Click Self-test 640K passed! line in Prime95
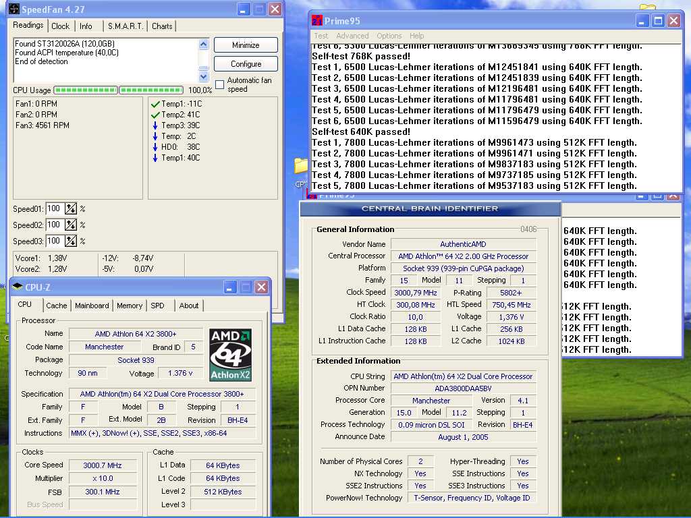The width and height of the screenshot is (691, 518). 361,132
